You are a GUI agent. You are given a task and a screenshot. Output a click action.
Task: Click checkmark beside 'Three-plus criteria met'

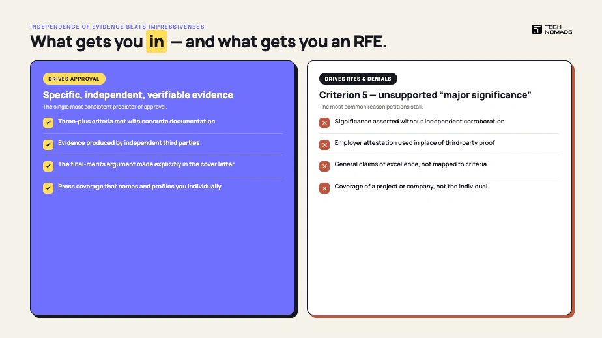click(48, 123)
